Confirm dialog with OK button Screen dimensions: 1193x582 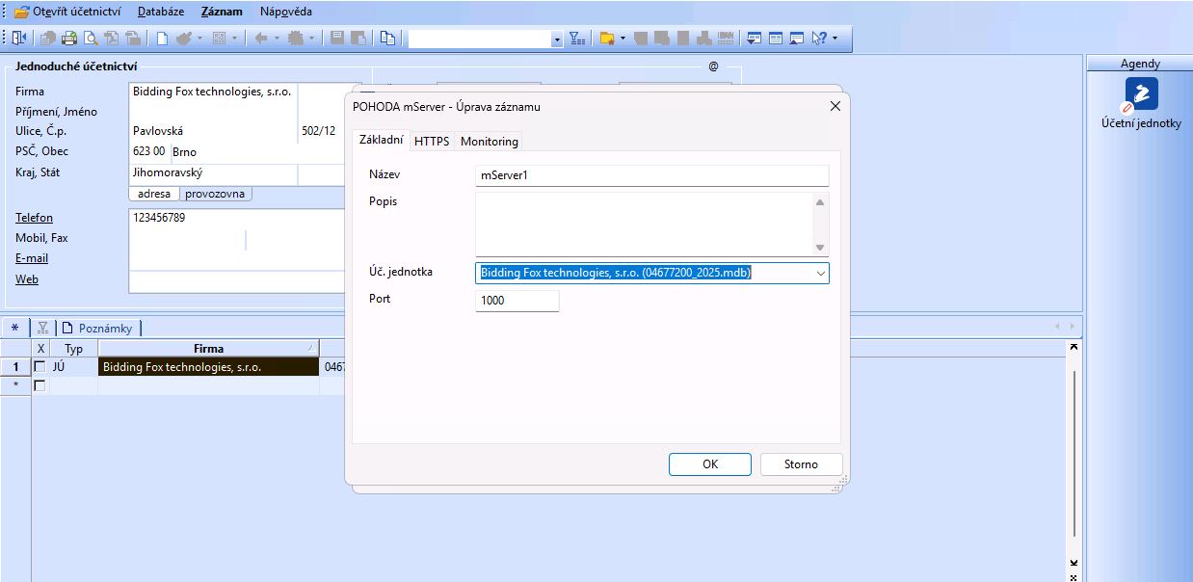709,464
